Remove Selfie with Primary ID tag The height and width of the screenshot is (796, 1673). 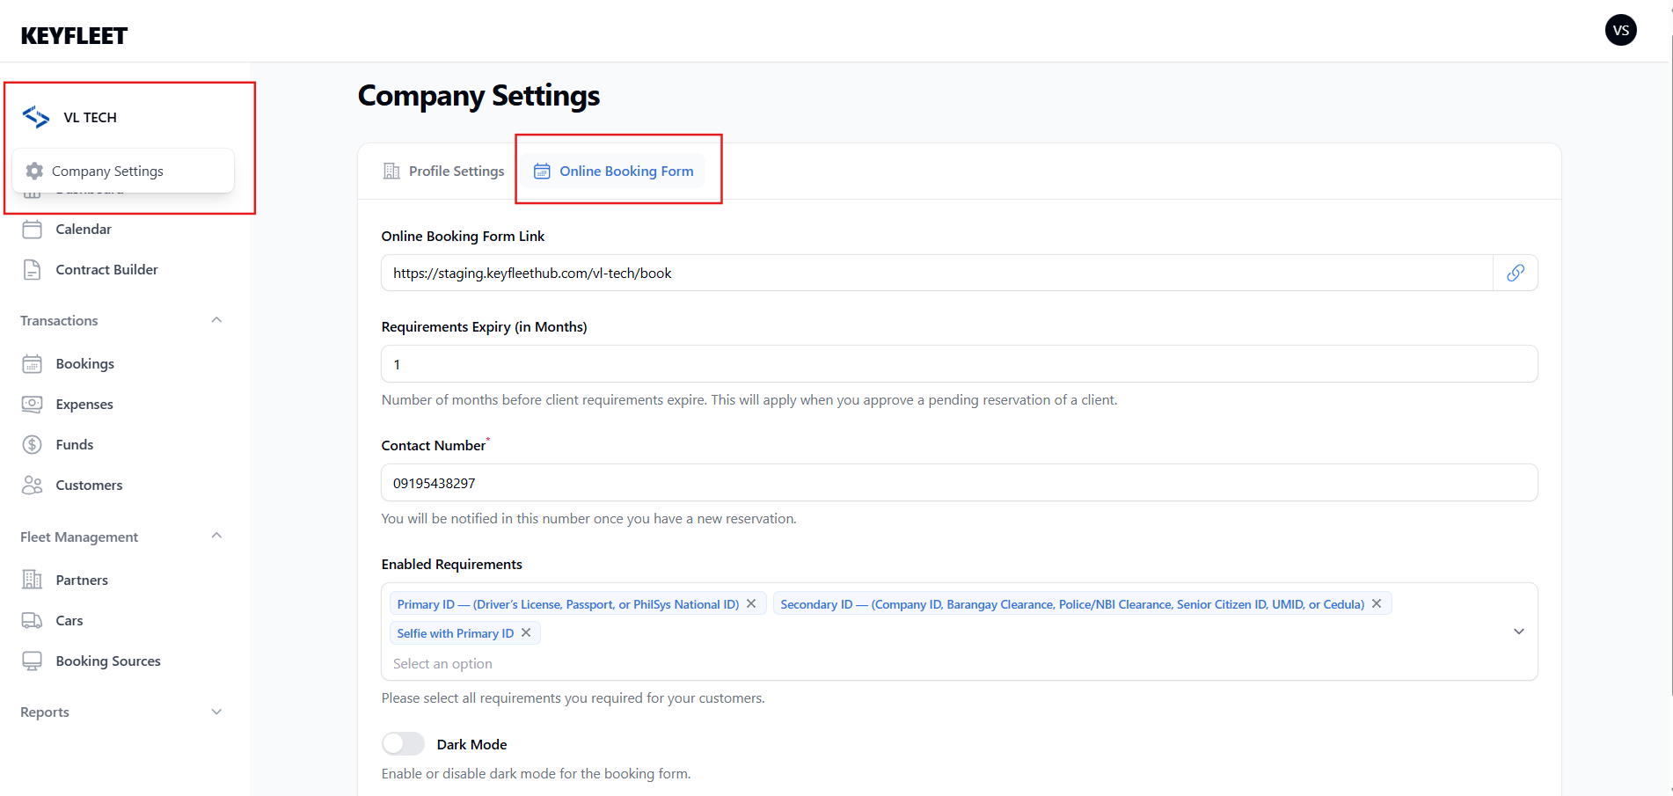tap(526, 632)
